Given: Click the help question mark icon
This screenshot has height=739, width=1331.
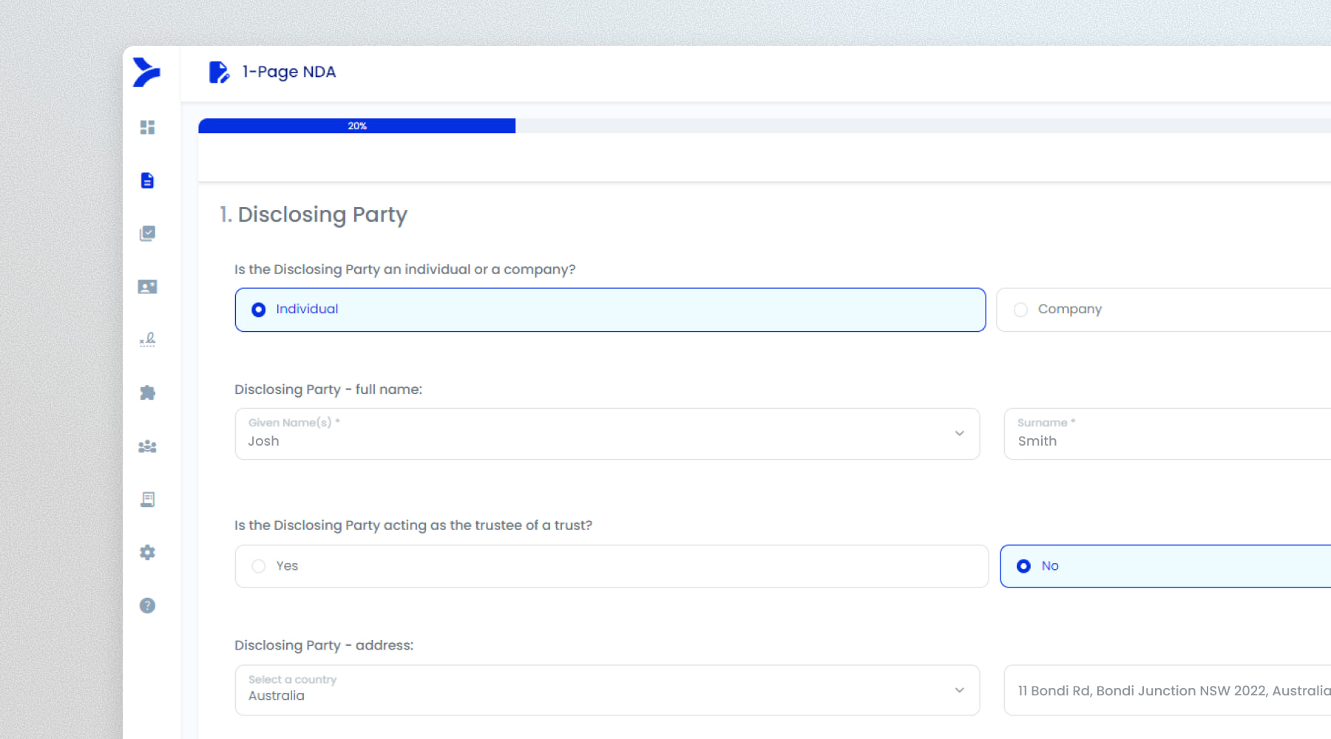Looking at the screenshot, I should (x=147, y=605).
